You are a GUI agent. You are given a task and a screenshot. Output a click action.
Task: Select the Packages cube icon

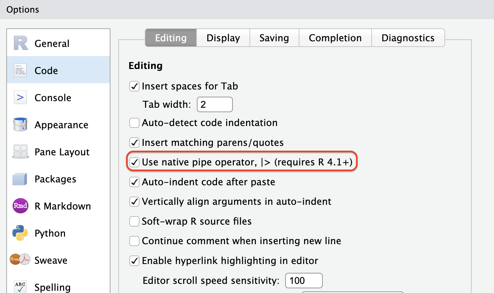(x=20, y=179)
